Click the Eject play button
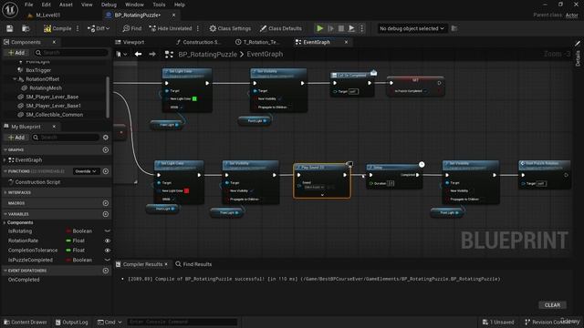Screen dimensions: 584x328 point(351,28)
